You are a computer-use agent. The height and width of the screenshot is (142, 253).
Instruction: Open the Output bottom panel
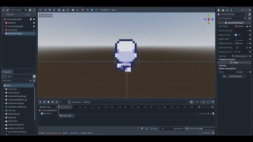coord(42,133)
